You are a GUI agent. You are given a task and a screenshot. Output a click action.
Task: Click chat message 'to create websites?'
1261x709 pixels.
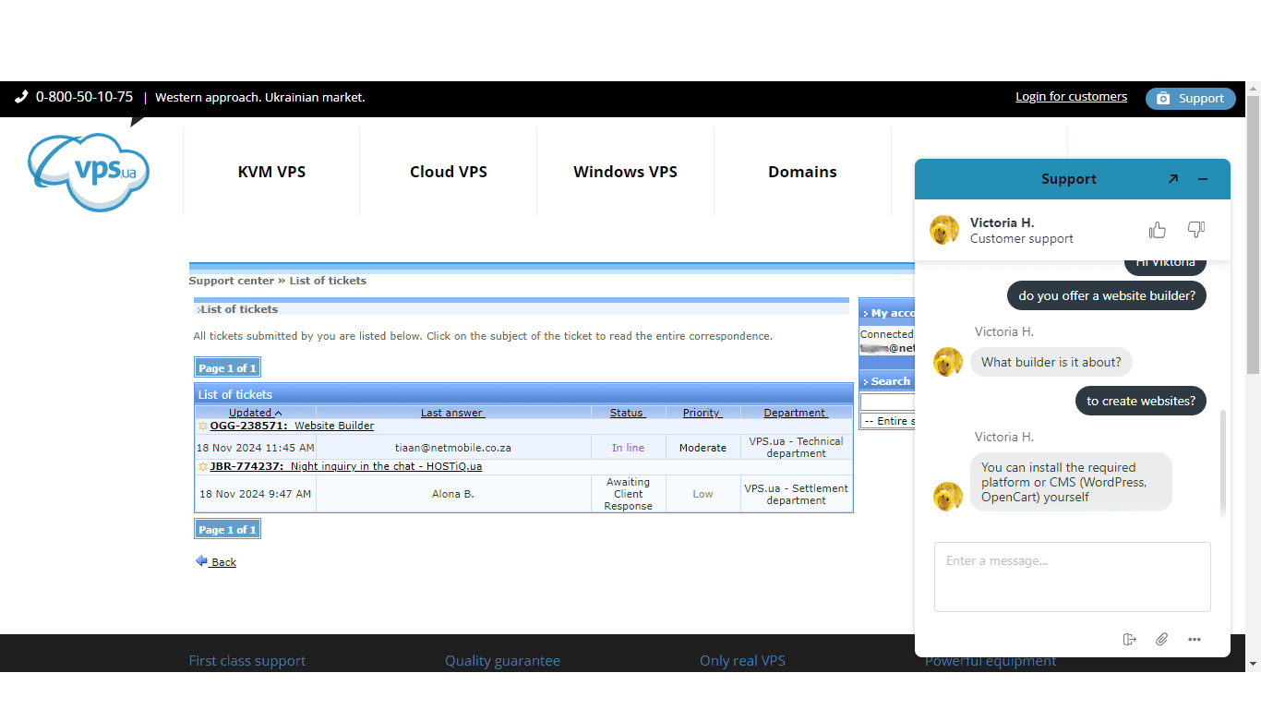pyautogui.click(x=1141, y=401)
